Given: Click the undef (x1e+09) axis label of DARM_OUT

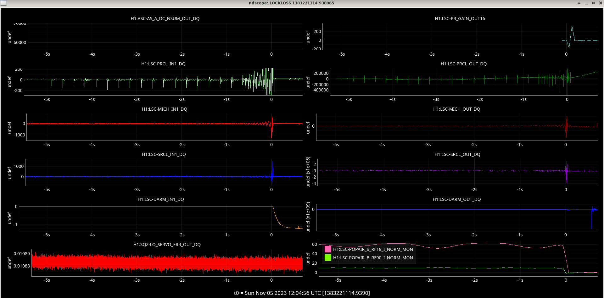Looking at the screenshot, I should point(308,217).
